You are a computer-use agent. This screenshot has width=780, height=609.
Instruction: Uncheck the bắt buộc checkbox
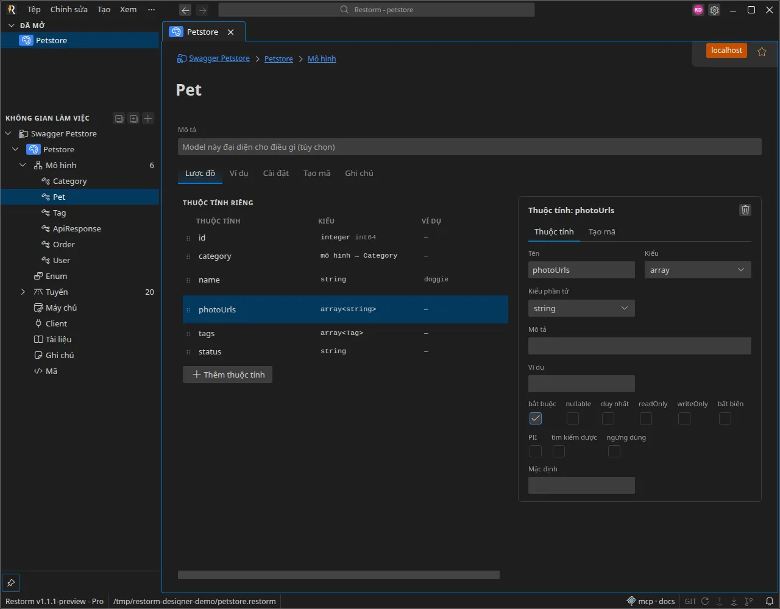[x=536, y=418]
